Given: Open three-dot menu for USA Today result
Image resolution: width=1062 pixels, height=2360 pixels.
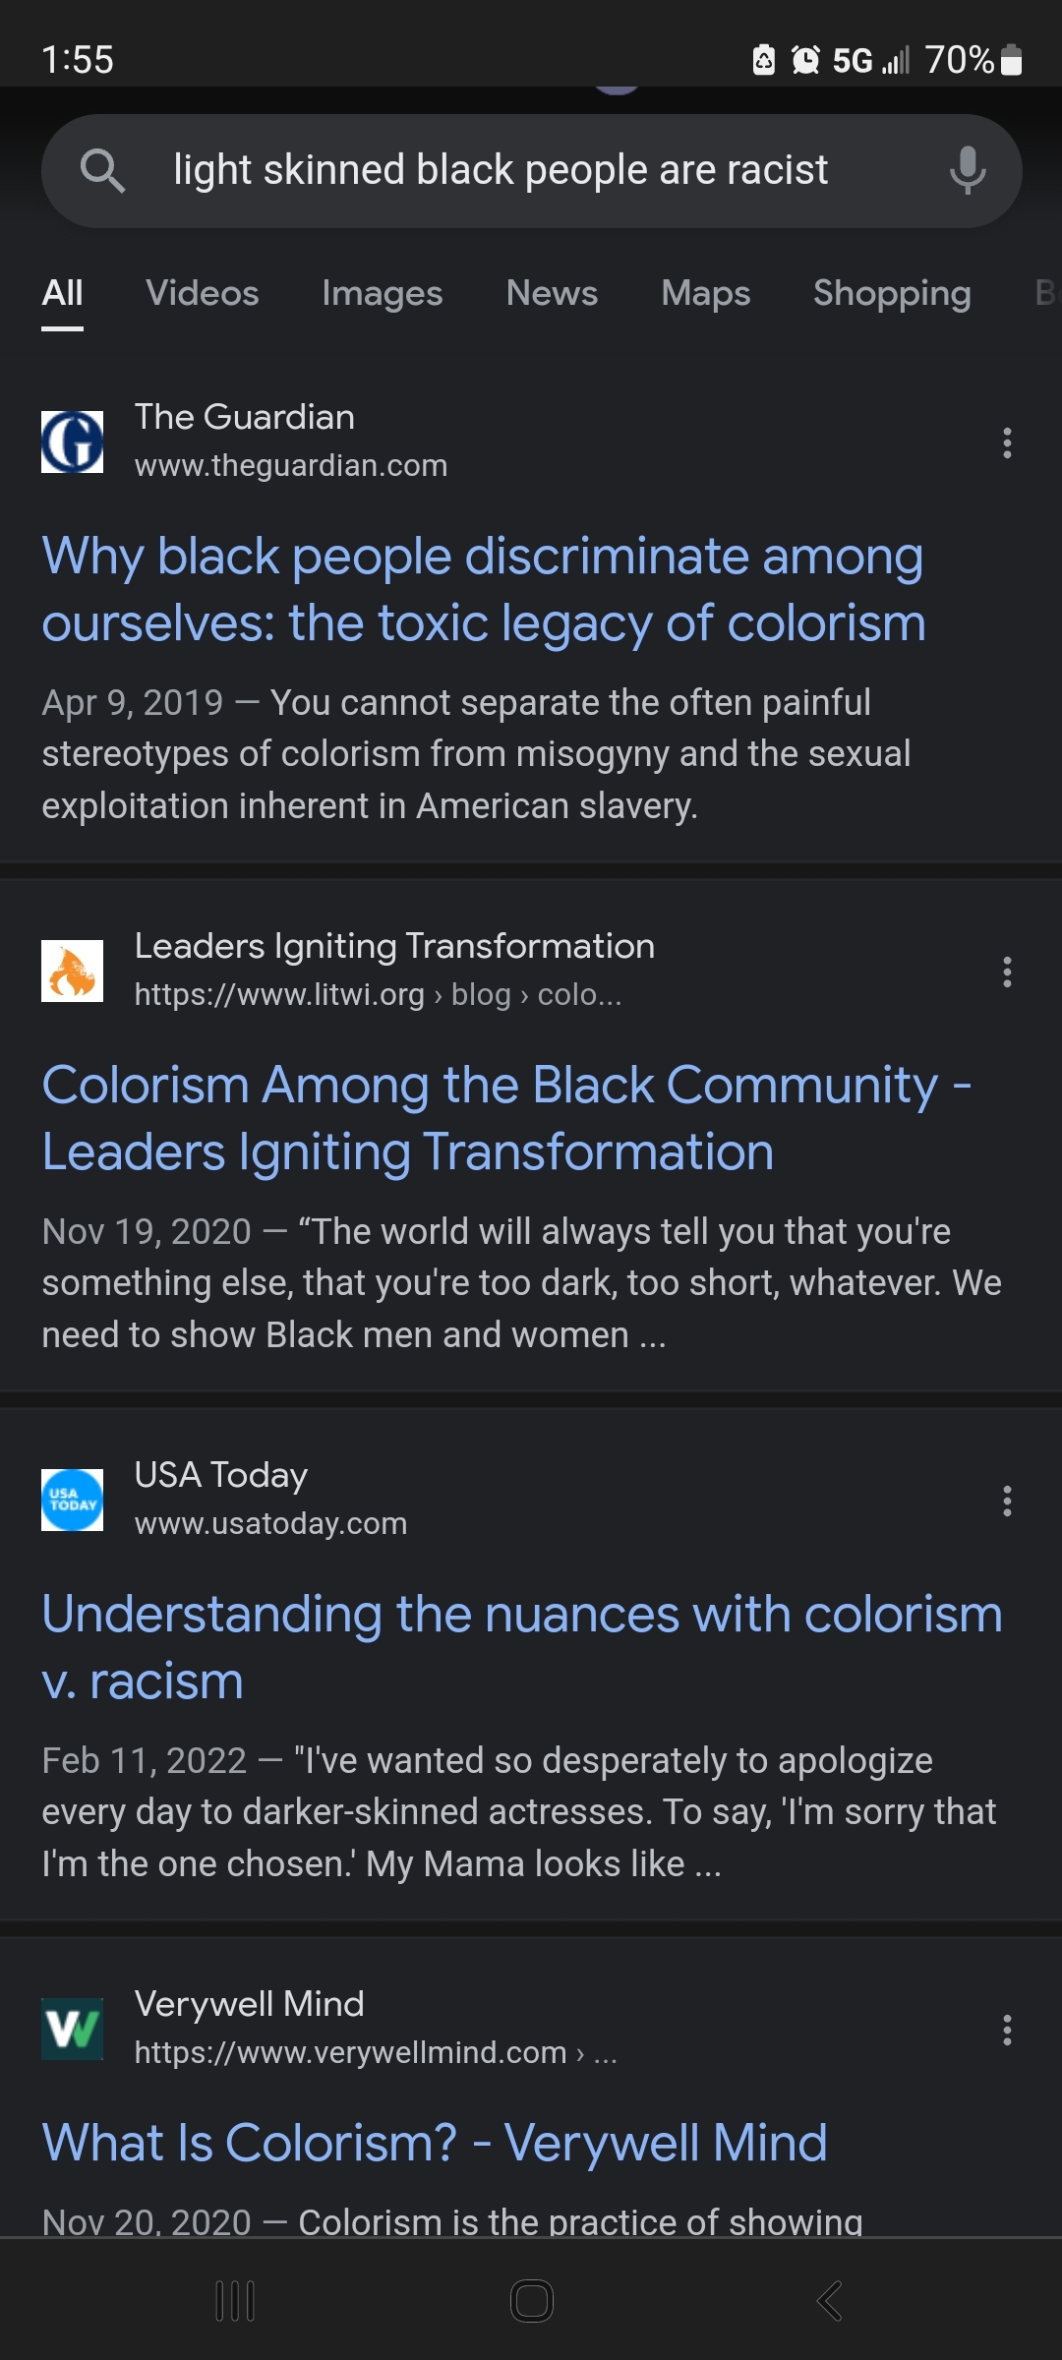Looking at the screenshot, I should [x=1007, y=1502].
